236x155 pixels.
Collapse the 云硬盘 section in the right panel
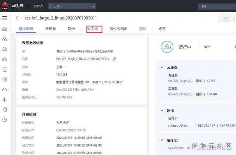click(162, 67)
